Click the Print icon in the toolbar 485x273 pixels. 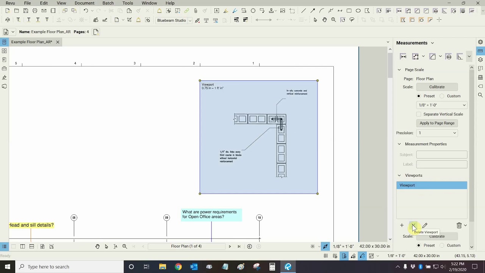(34, 11)
